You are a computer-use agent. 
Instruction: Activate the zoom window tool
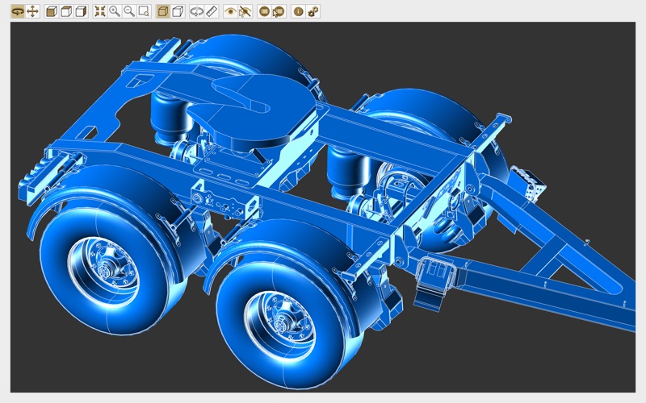(144, 11)
